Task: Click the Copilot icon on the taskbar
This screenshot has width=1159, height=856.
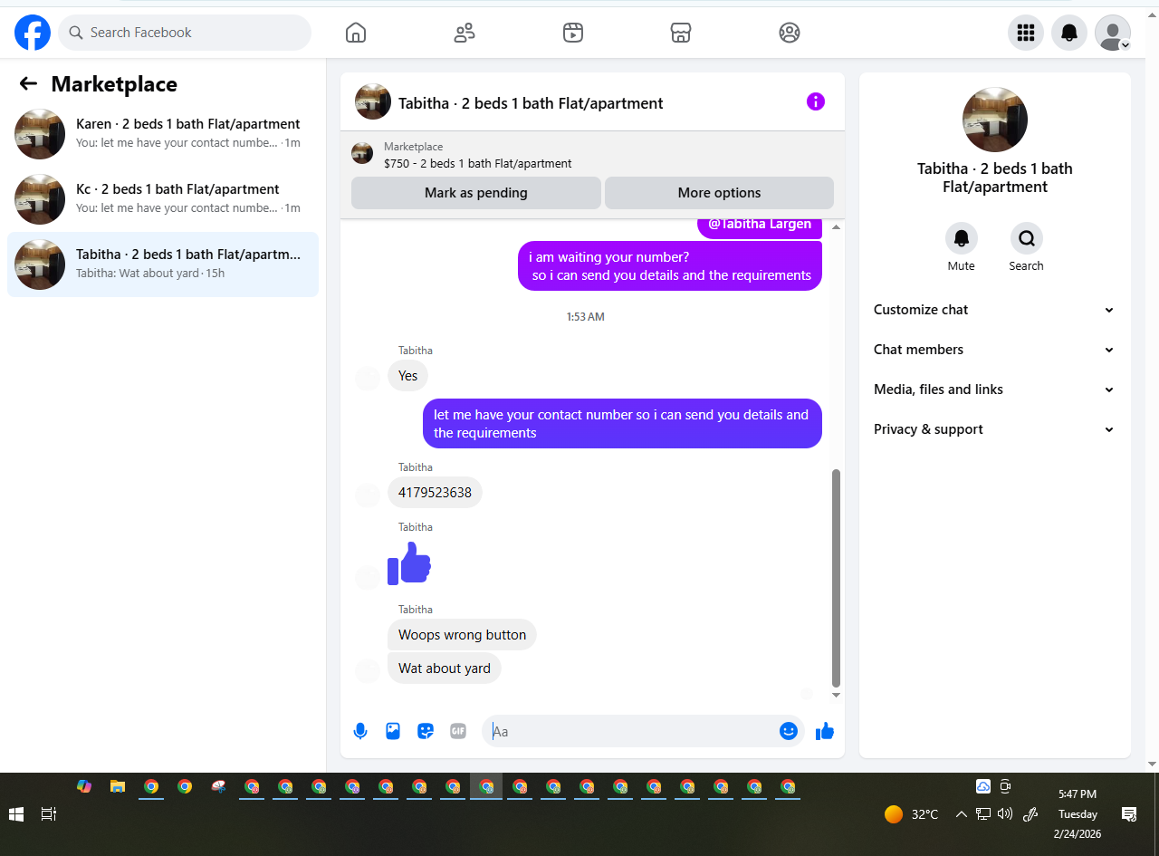Action: pyautogui.click(x=84, y=787)
